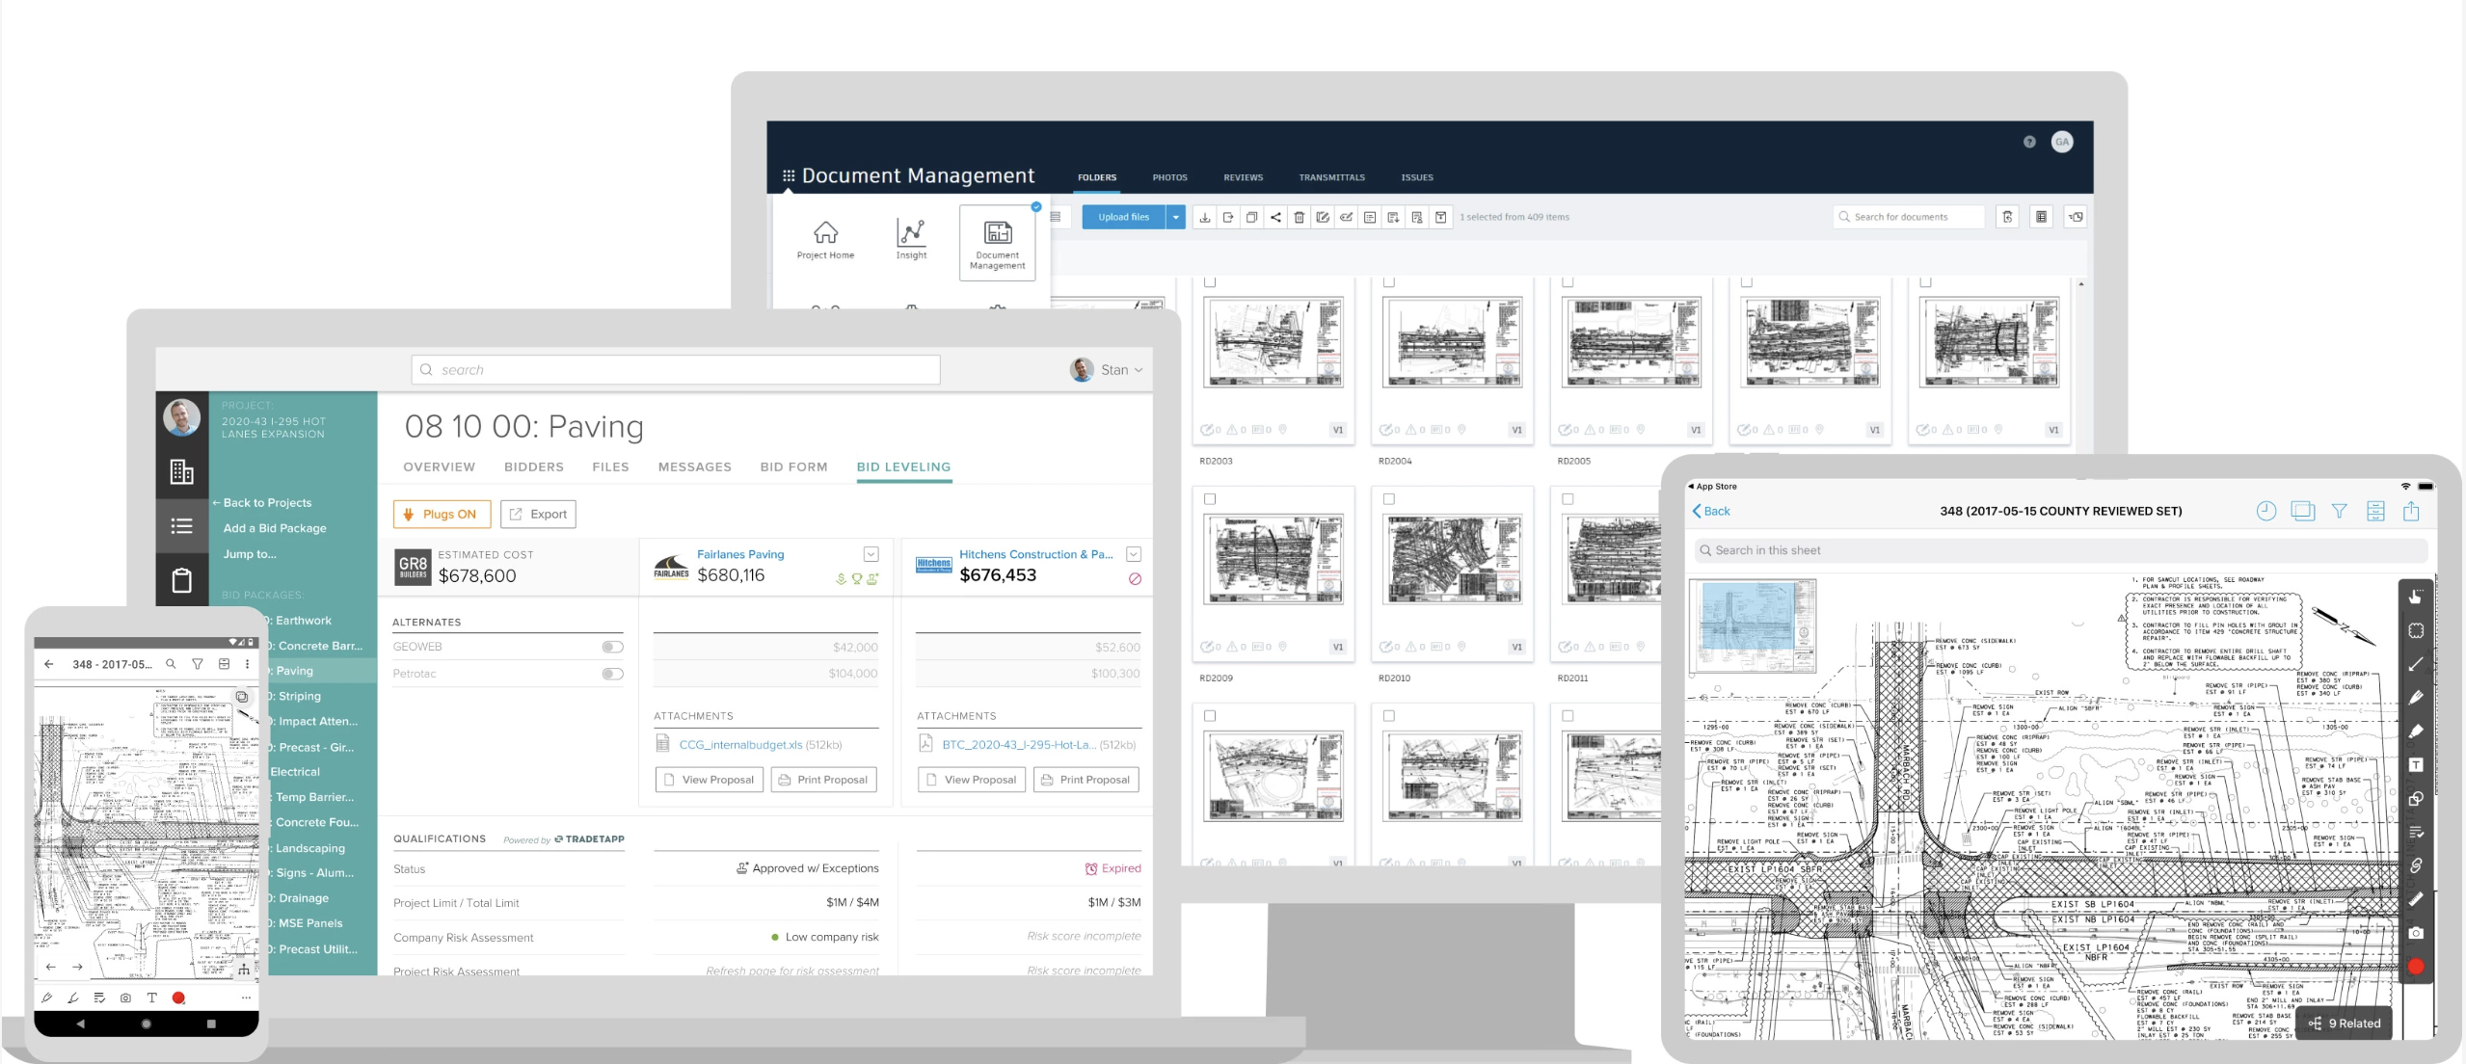The height and width of the screenshot is (1064, 2466).
Task: Check the RD2004 document checkbox
Action: pyautogui.click(x=1389, y=282)
